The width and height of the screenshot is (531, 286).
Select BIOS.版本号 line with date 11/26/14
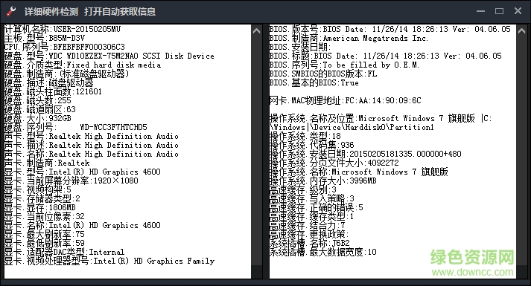pyautogui.click(x=389, y=29)
